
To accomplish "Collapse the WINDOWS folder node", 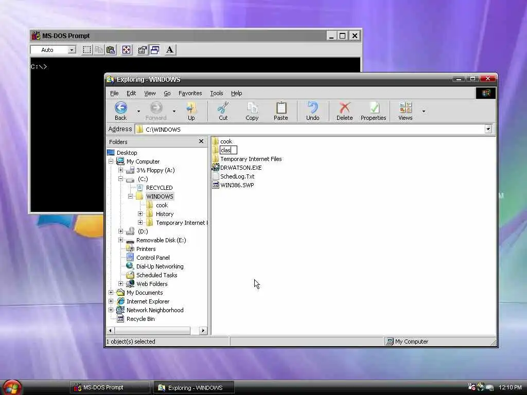I will (x=130, y=196).
